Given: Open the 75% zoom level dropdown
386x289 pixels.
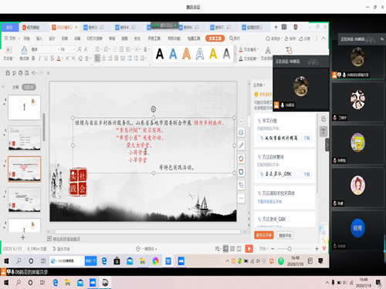Looking at the screenshot, I should point(264,249).
